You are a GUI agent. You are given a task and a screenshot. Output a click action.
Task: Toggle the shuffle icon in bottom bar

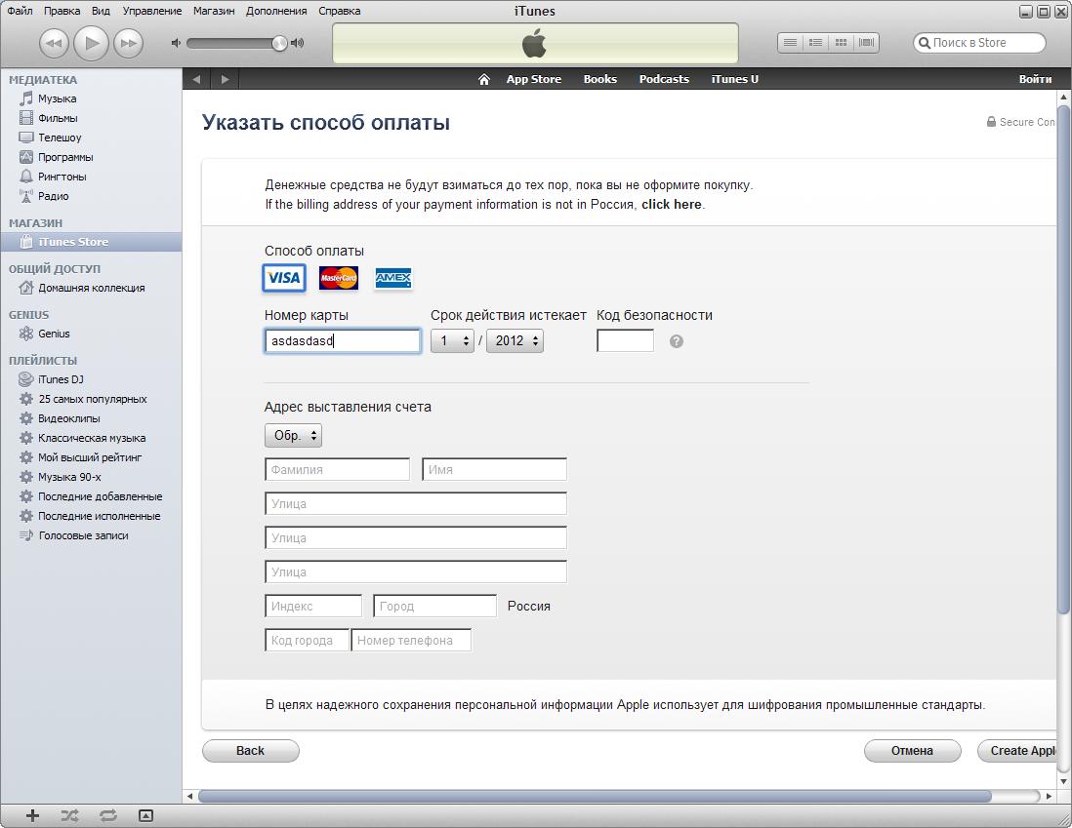pos(69,815)
